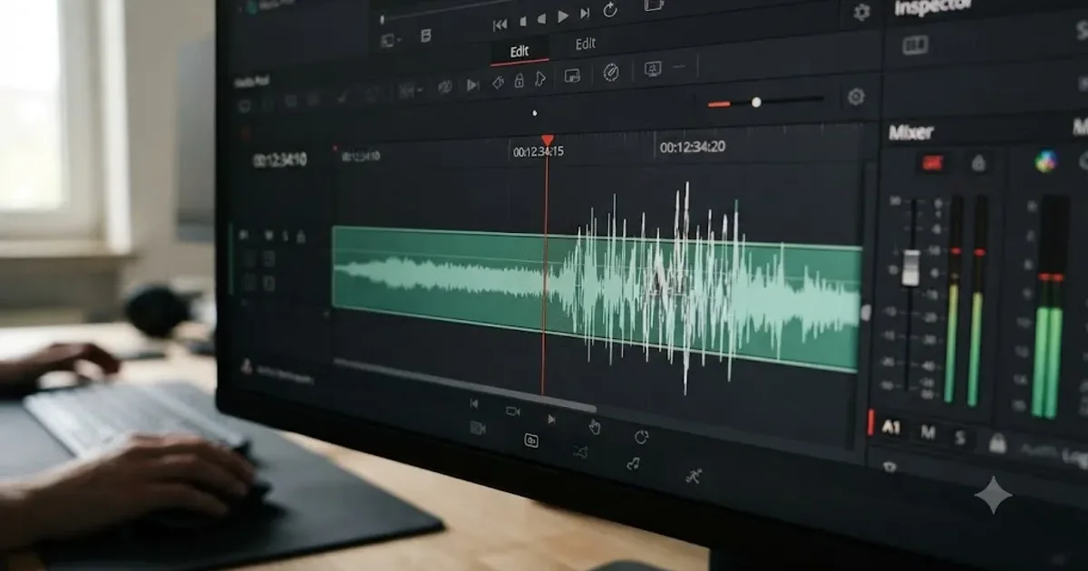Image resolution: width=1088 pixels, height=571 pixels.
Task: Click the small play icon under the timeline
Action: click(x=550, y=419)
